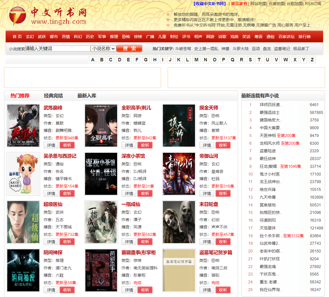Click the RSS订阅 link at top

click(313, 4)
